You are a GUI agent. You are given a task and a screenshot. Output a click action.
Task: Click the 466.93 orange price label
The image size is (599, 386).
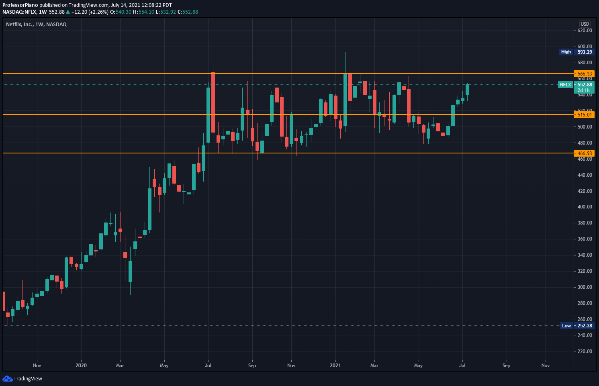[585, 153]
